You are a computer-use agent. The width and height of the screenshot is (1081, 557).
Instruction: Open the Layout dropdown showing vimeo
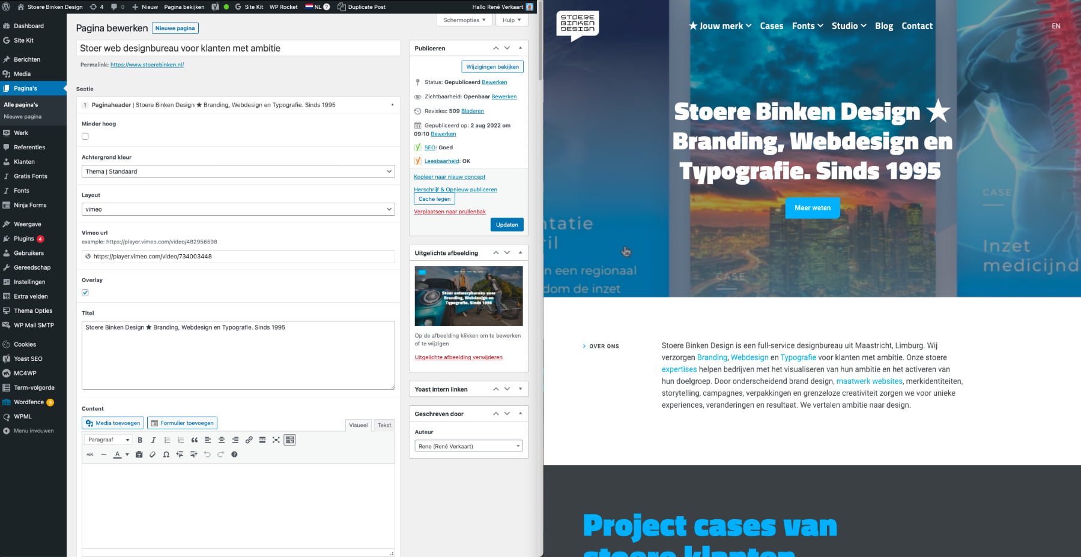click(x=238, y=209)
